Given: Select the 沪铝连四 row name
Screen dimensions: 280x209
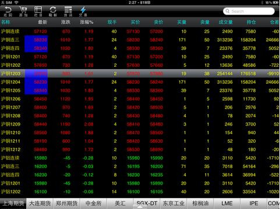Looking at the screenshot, I should tap(10, 175).
